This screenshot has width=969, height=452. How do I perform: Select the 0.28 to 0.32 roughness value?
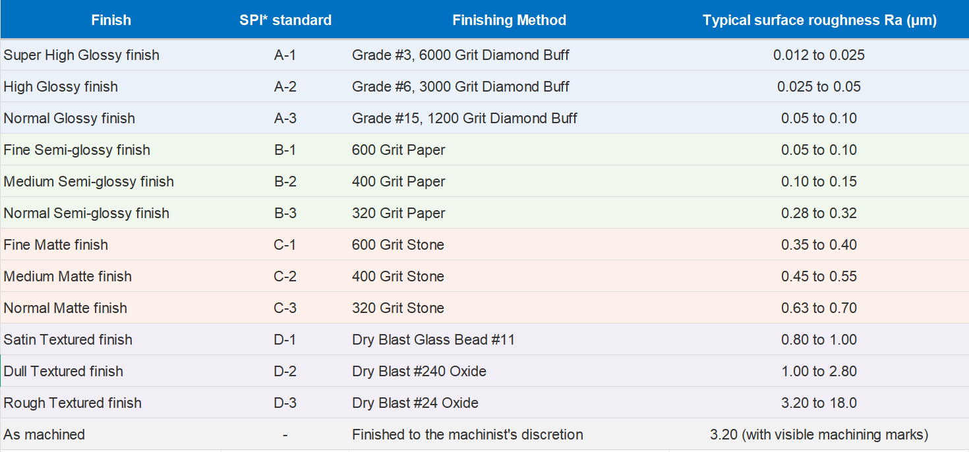819,213
